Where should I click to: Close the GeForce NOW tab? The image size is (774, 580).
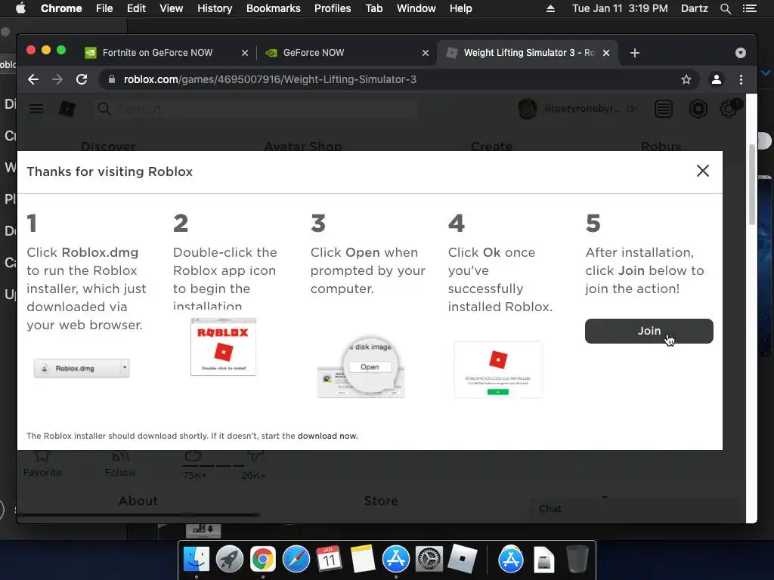click(425, 53)
